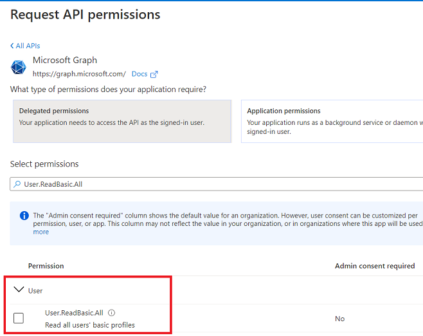Check the User.ReadBasic.All checkbox
The image size is (423, 336).
pos(19,318)
